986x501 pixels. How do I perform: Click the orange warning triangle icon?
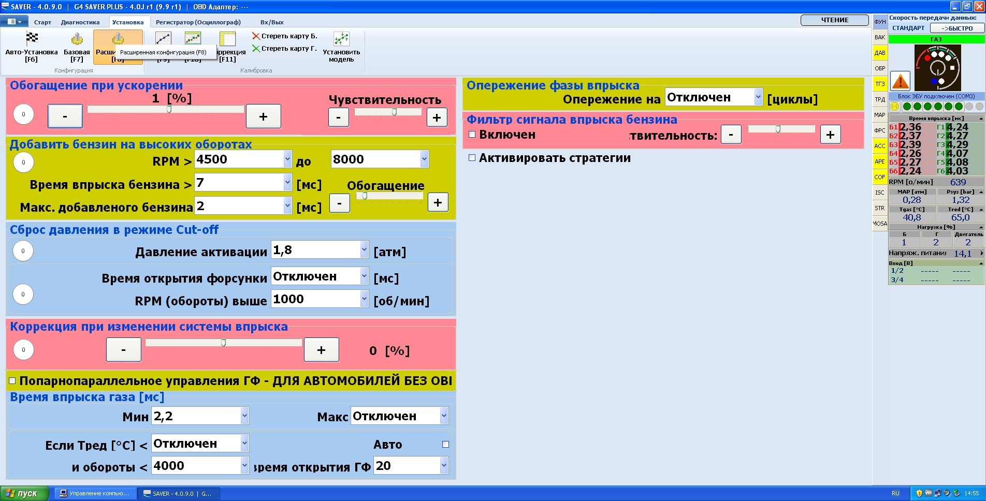pyautogui.click(x=901, y=81)
